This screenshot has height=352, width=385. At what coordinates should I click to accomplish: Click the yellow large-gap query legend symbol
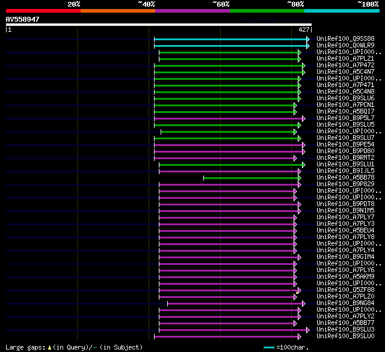(49, 347)
